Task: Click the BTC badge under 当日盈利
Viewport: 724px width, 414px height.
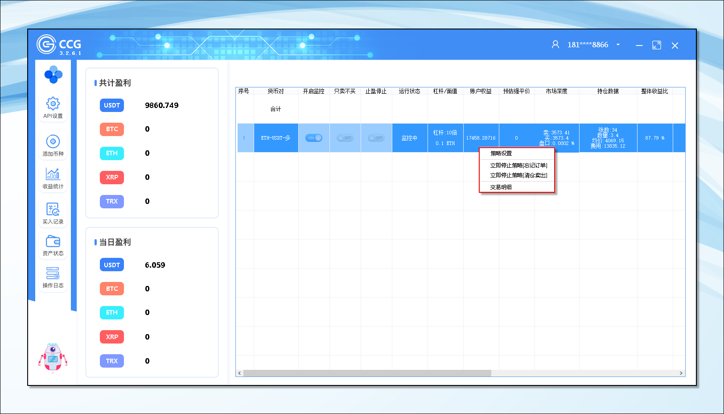Action: point(112,289)
